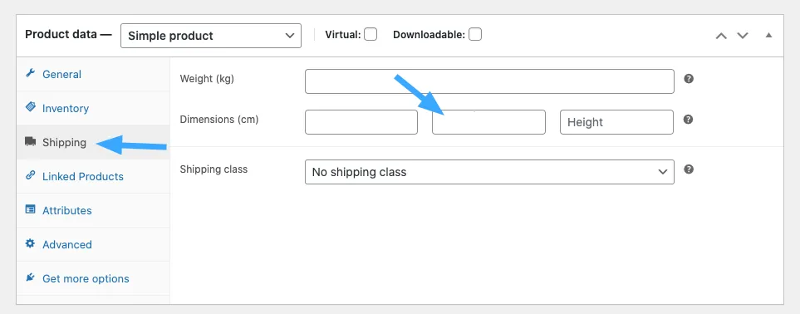Image resolution: width=800 pixels, height=314 pixels.
Task: Move the Product data panel down
Action: (743, 36)
